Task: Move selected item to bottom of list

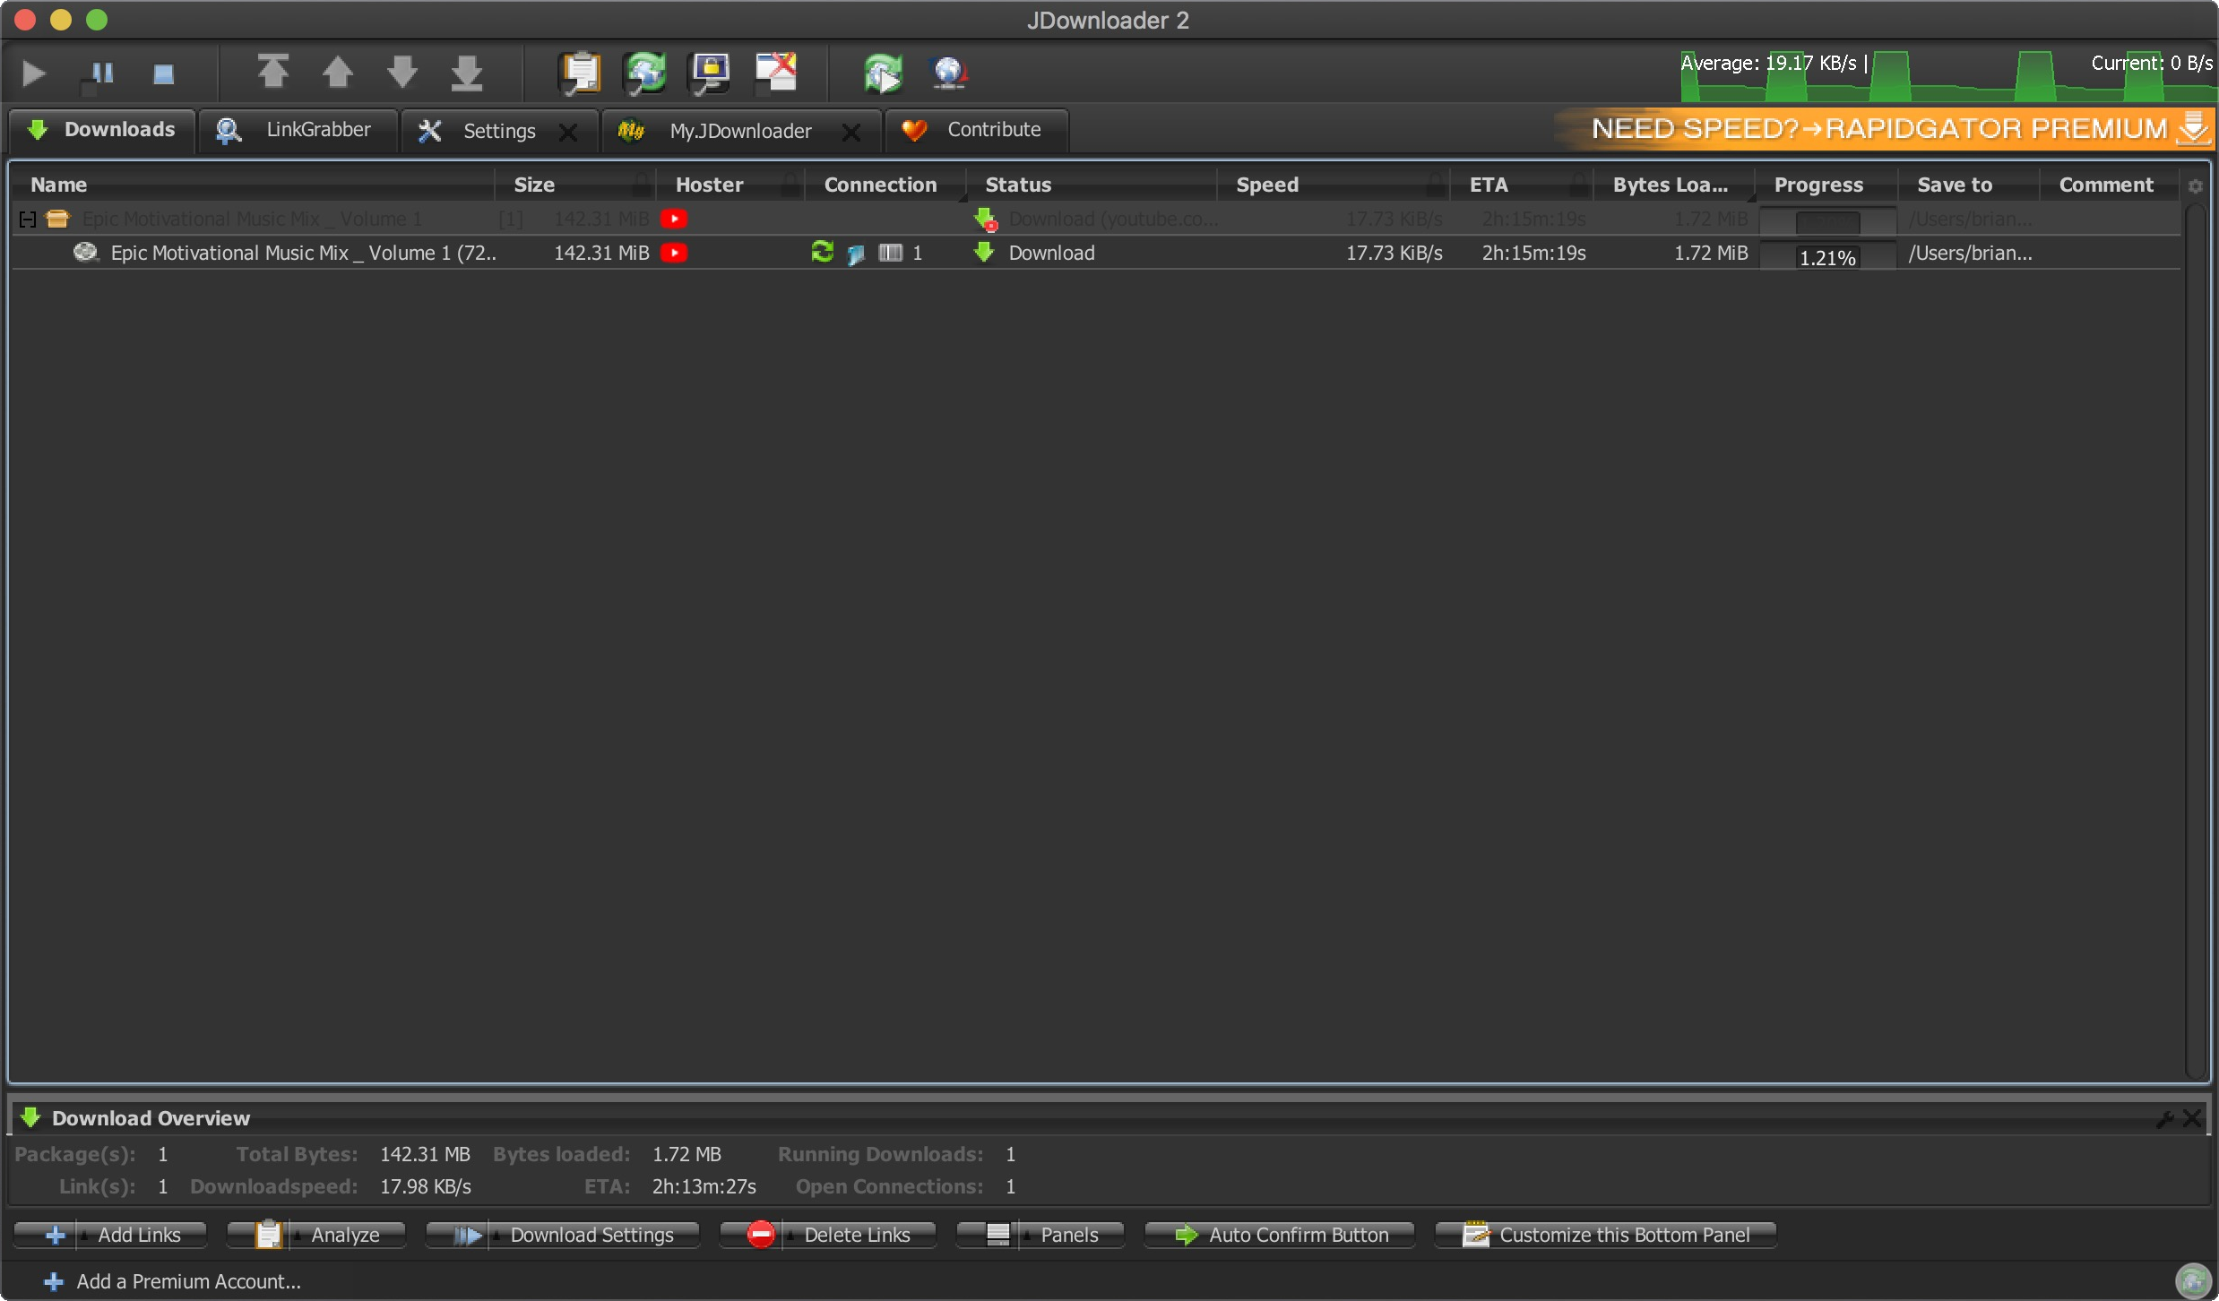Action: pyautogui.click(x=466, y=73)
